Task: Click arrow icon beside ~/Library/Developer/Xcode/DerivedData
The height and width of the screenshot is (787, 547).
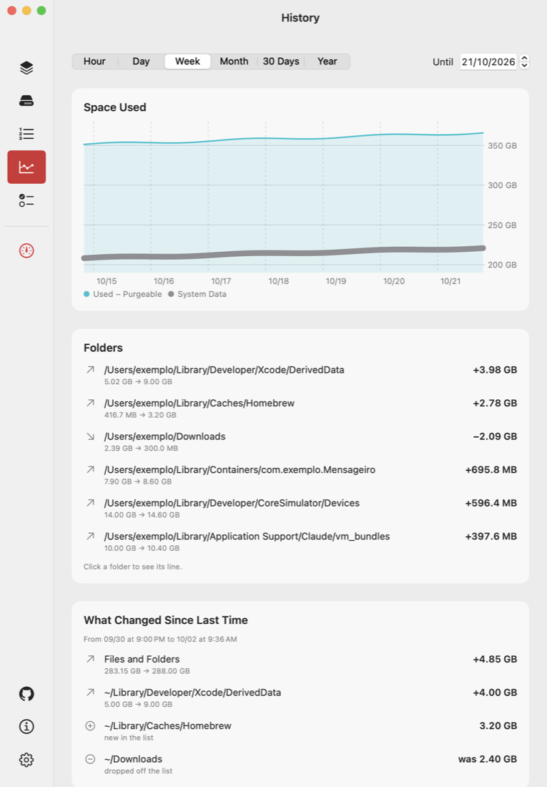Action: [90, 693]
